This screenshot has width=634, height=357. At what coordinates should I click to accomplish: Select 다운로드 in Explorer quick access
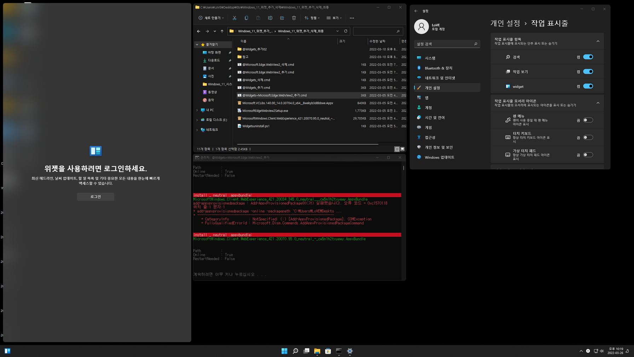pos(214,61)
